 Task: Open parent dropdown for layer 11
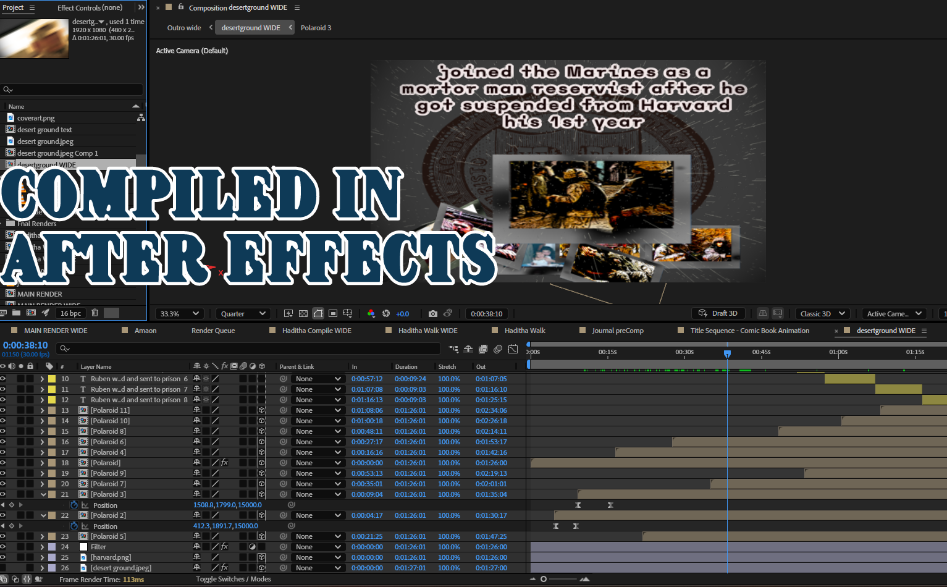(318, 389)
